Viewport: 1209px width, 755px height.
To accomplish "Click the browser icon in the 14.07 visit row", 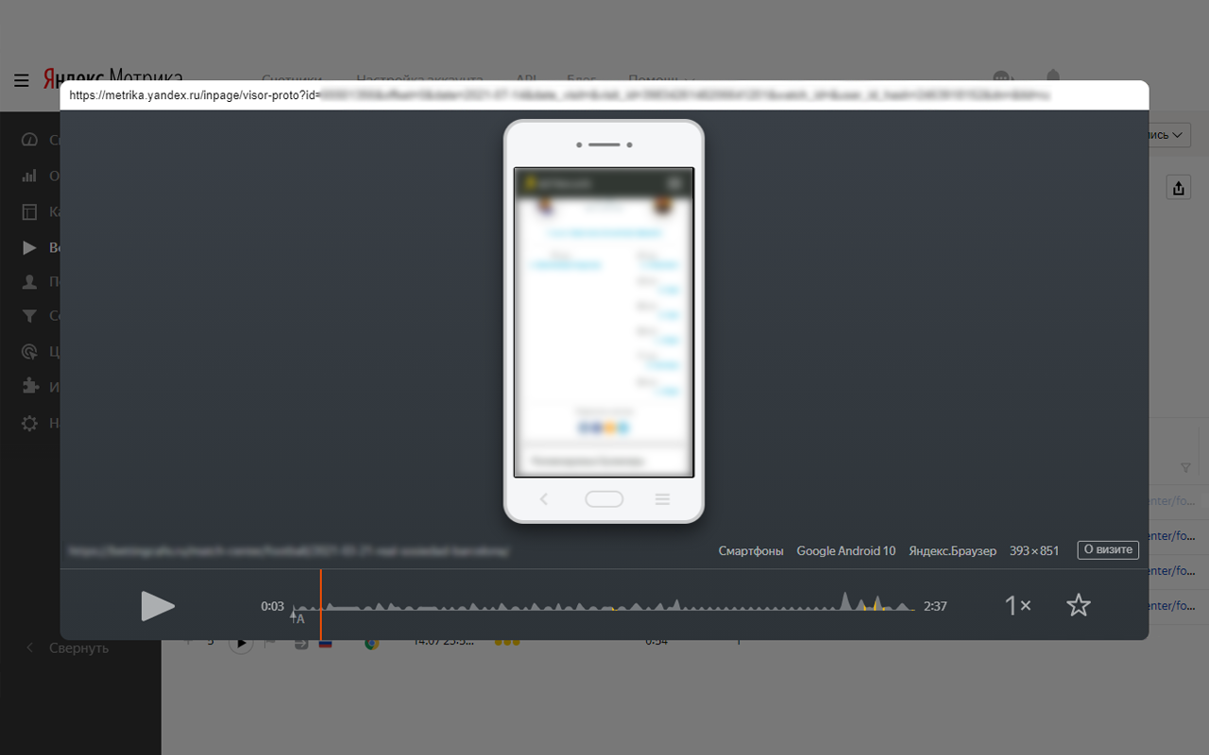I will point(372,644).
